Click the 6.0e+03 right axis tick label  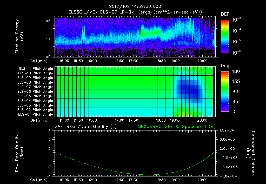click(227, 139)
